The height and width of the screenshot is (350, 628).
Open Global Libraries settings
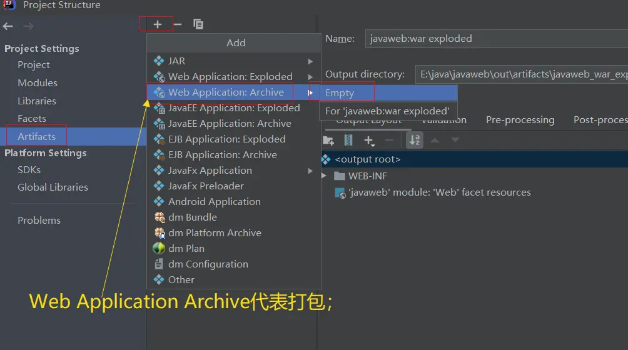[x=53, y=187]
